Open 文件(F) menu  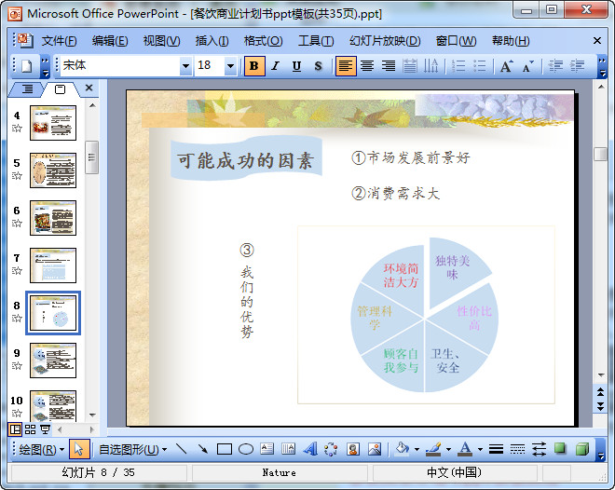(x=59, y=41)
